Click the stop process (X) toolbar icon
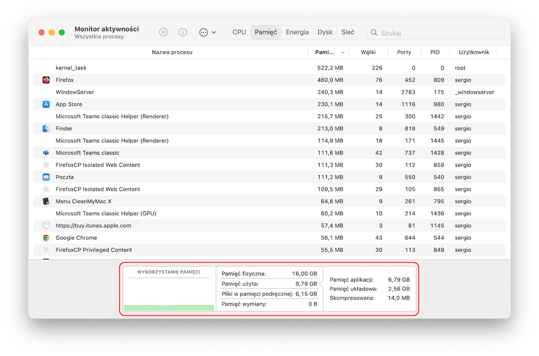The image size is (539, 356). (163, 32)
